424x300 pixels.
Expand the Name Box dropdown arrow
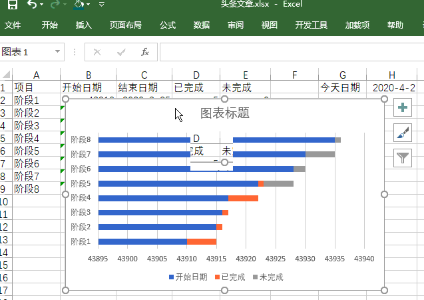tap(57, 51)
